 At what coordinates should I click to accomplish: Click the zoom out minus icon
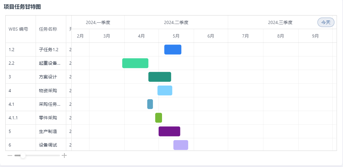tap(10, 155)
